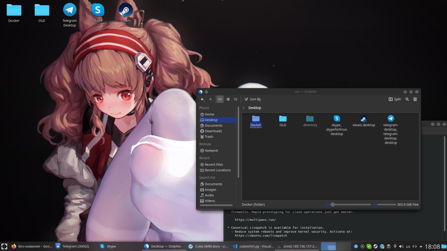Click the free disk space bar
The height and width of the screenshot is (251, 447).
point(384,205)
